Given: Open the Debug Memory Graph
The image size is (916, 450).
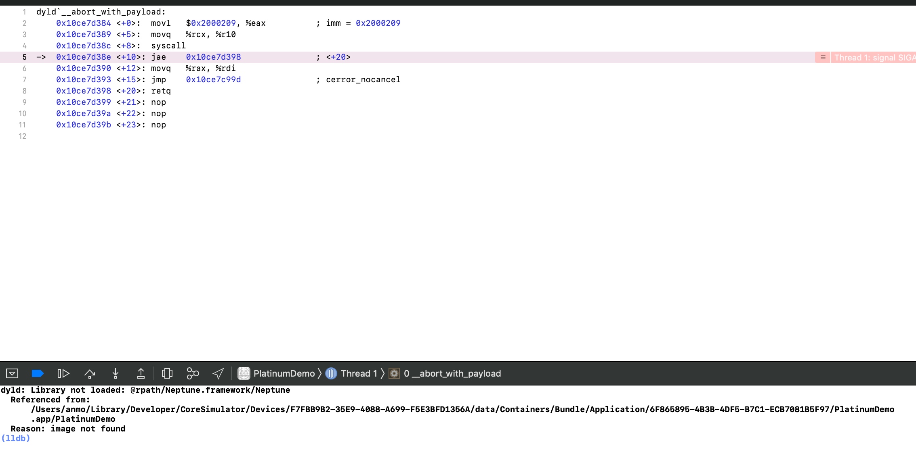Looking at the screenshot, I should (x=193, y=373).
